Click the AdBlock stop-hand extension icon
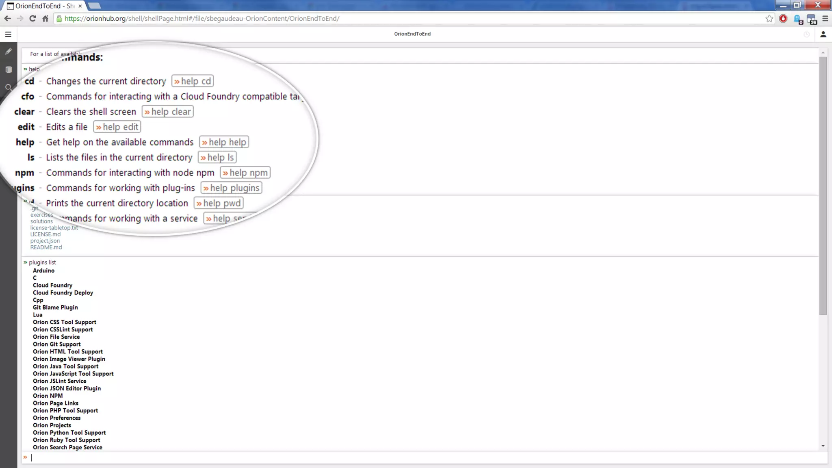 tap(783, 18)
